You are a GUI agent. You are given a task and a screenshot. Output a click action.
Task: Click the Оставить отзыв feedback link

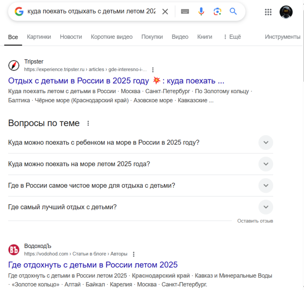[x=255, y=221]
